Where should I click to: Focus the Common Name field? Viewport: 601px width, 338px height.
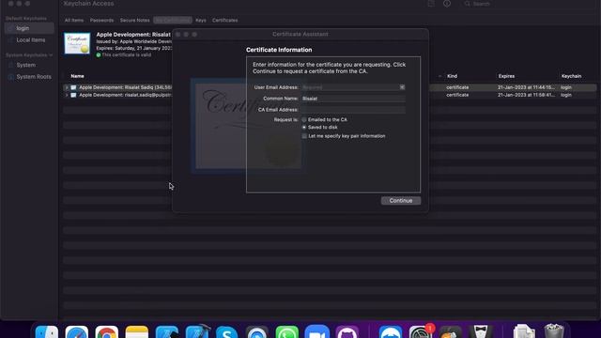pyautogui.click(x=353, y=99)
